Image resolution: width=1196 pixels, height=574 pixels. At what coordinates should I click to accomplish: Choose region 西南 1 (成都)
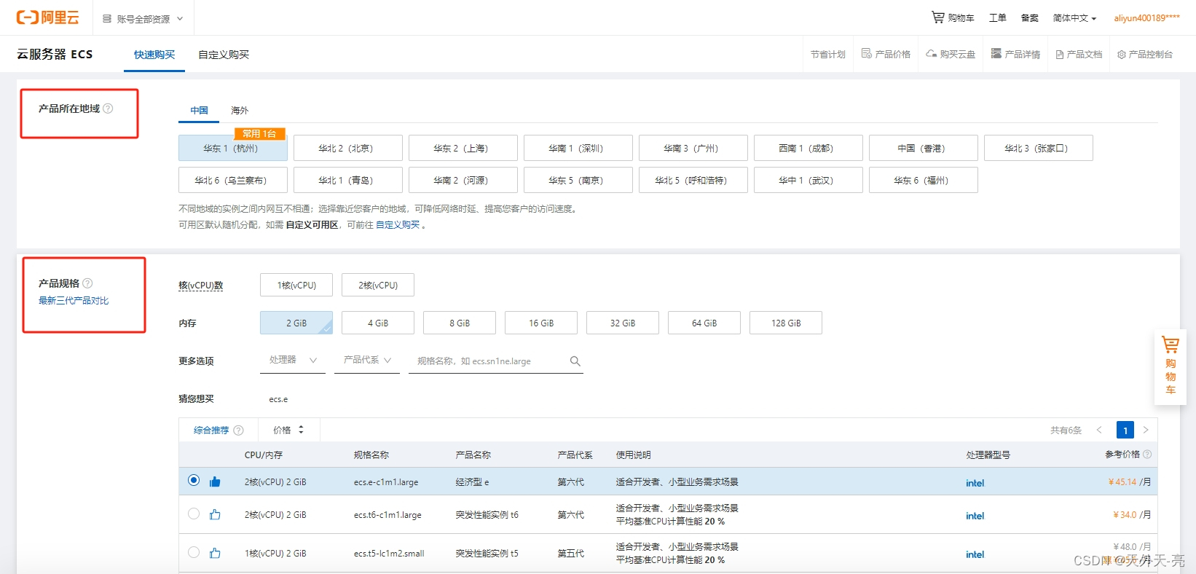coord(809,148)
